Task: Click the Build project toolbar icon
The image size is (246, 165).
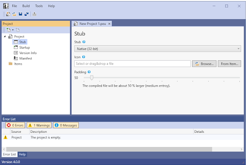Action: (35, 14)
